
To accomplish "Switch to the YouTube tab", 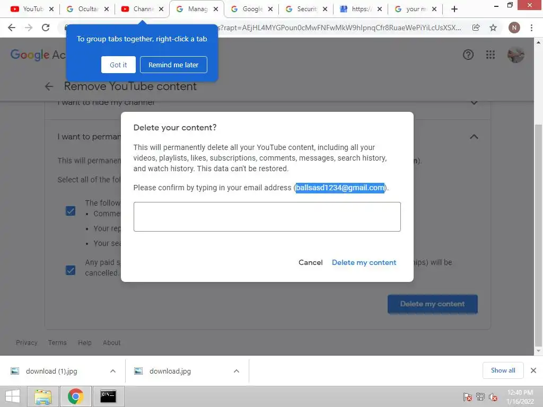I will [x=28, y=10].
